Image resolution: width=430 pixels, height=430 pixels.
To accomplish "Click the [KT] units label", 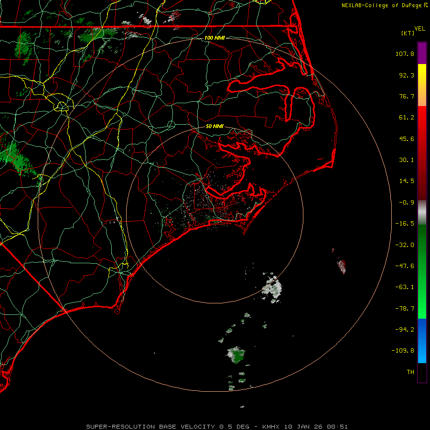I will [408, 33].
